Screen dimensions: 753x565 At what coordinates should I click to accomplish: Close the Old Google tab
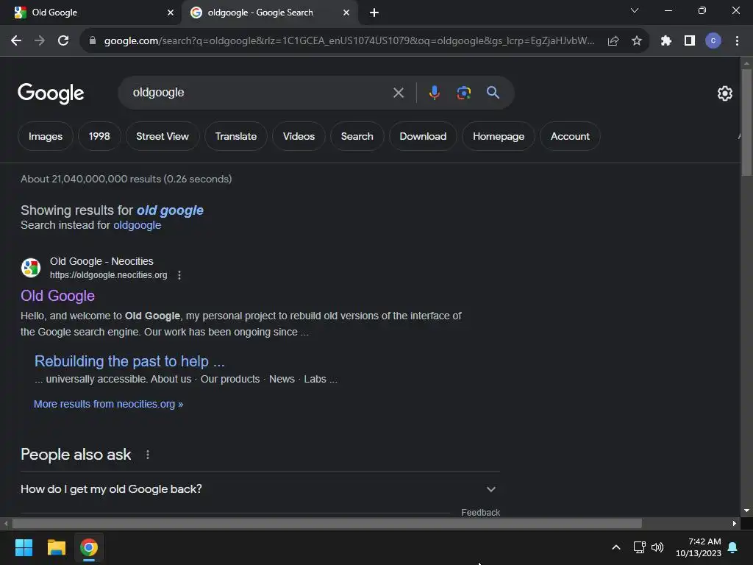pos(171,13)
